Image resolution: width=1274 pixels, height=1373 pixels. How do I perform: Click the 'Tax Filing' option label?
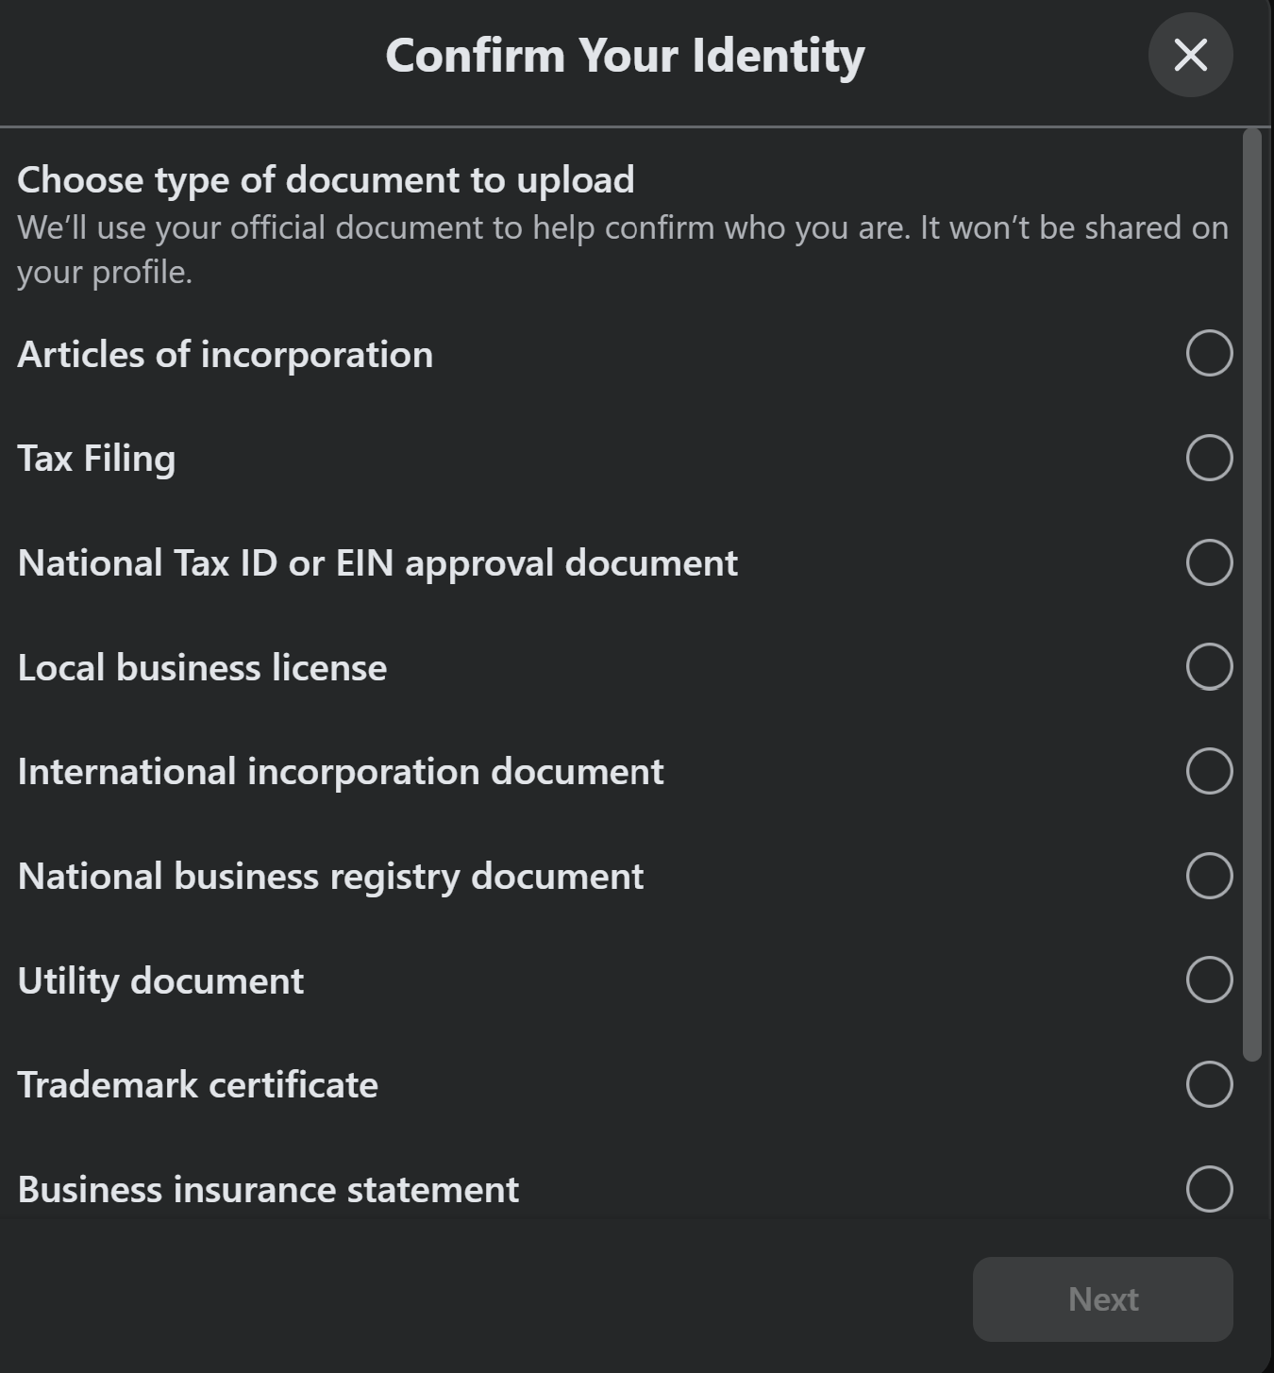pos(96,460)
